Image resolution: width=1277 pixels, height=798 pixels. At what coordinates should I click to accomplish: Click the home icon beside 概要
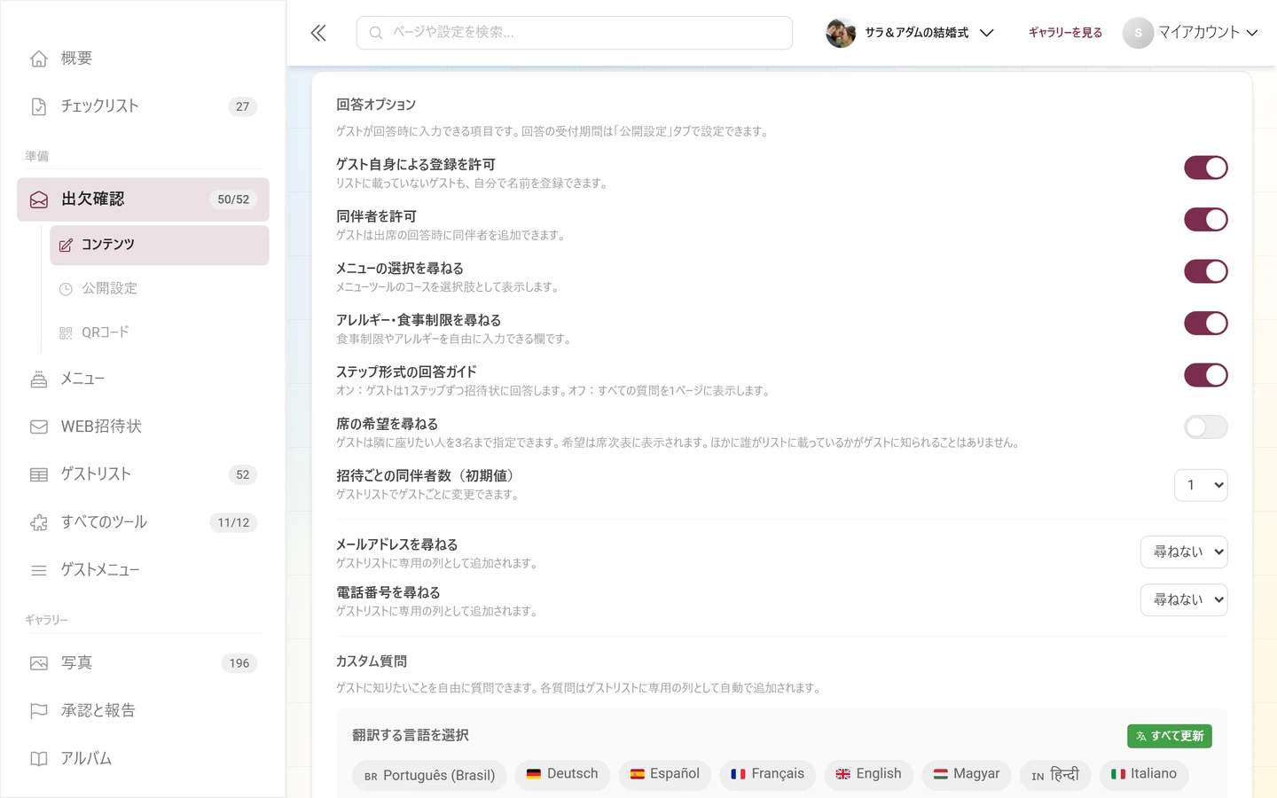[x=39, y=59]
